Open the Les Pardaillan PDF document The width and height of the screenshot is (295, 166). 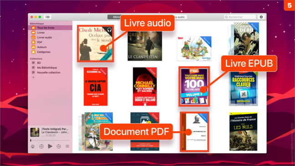pos(194,131)
